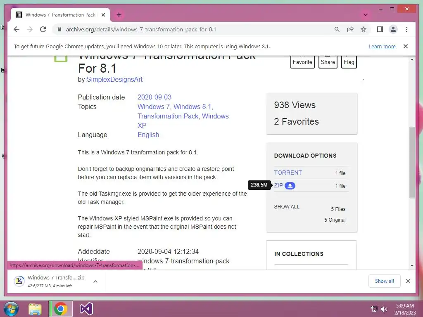
Task: Click SHOW ALL download files
Action: tap(287, 207)
